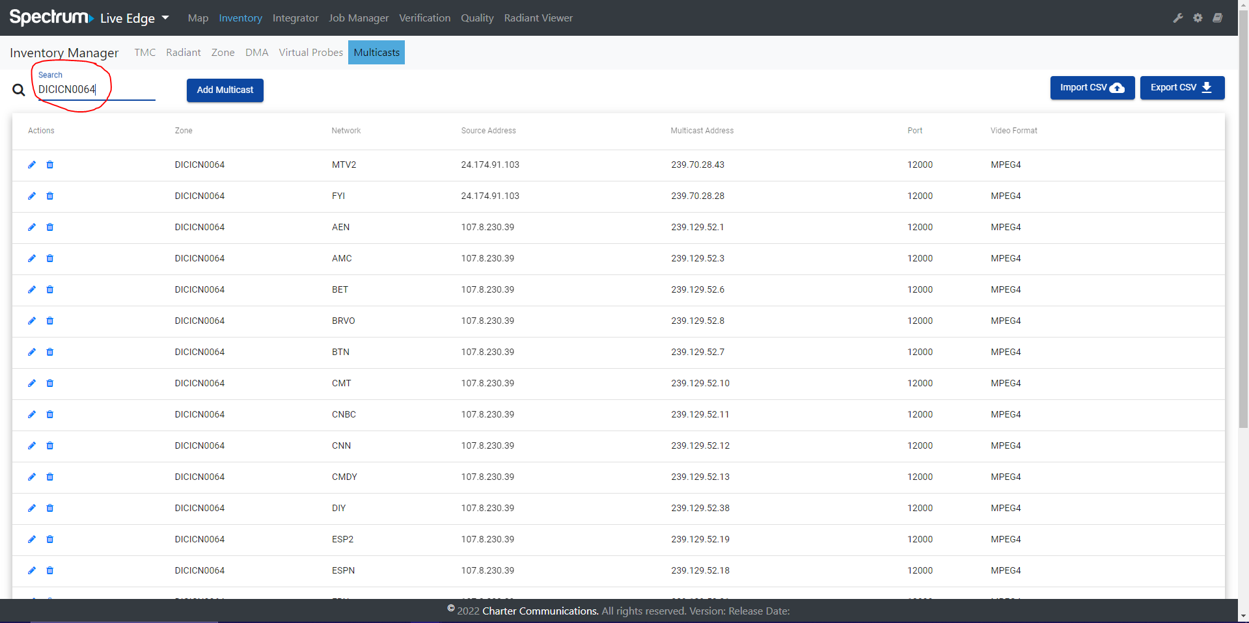Switch to the Radiant tab
This screenshot has width=1249, height=623.
184,53
